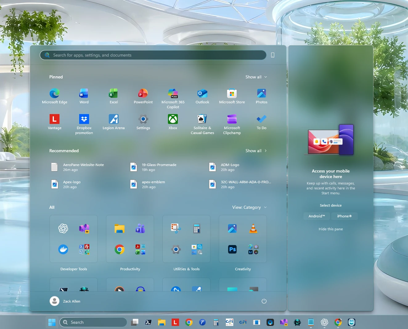Launch Photos from Pinned section
This screenshot has width=408, height=329.
point(261,96)
